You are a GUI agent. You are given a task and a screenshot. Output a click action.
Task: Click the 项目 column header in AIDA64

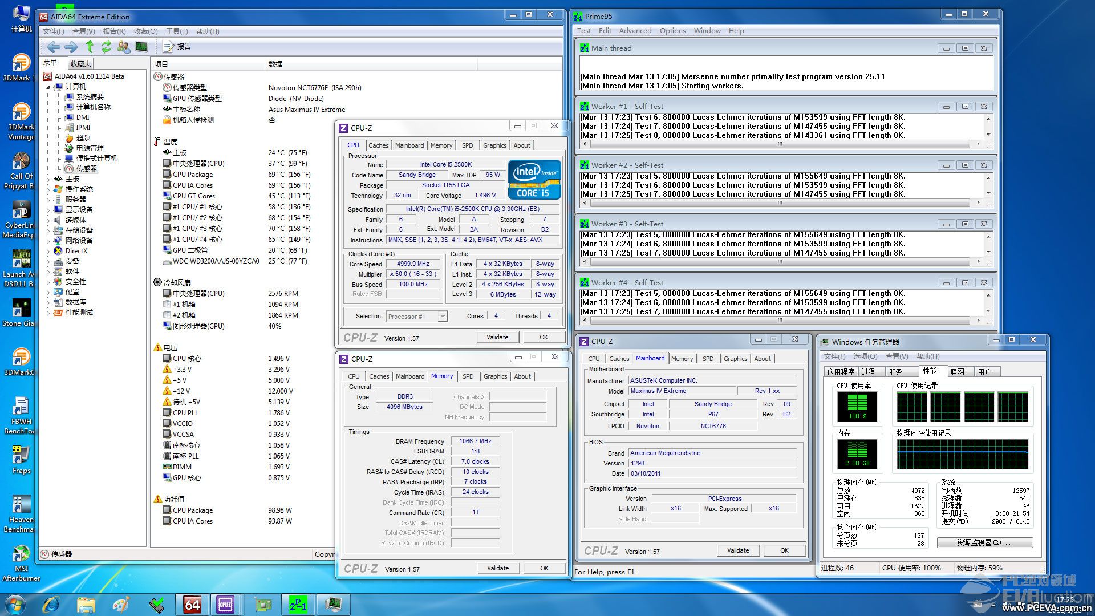pyautogui.click(x=208, y=64)
